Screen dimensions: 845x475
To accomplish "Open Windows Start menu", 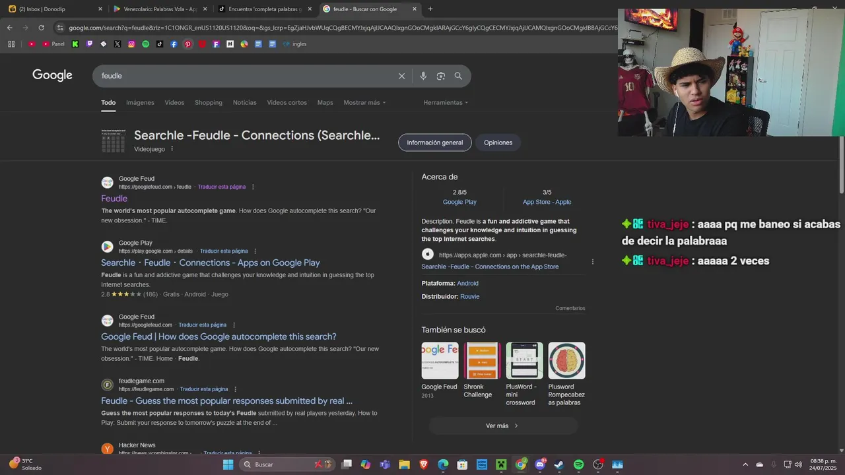I will (x=228, y=464).
